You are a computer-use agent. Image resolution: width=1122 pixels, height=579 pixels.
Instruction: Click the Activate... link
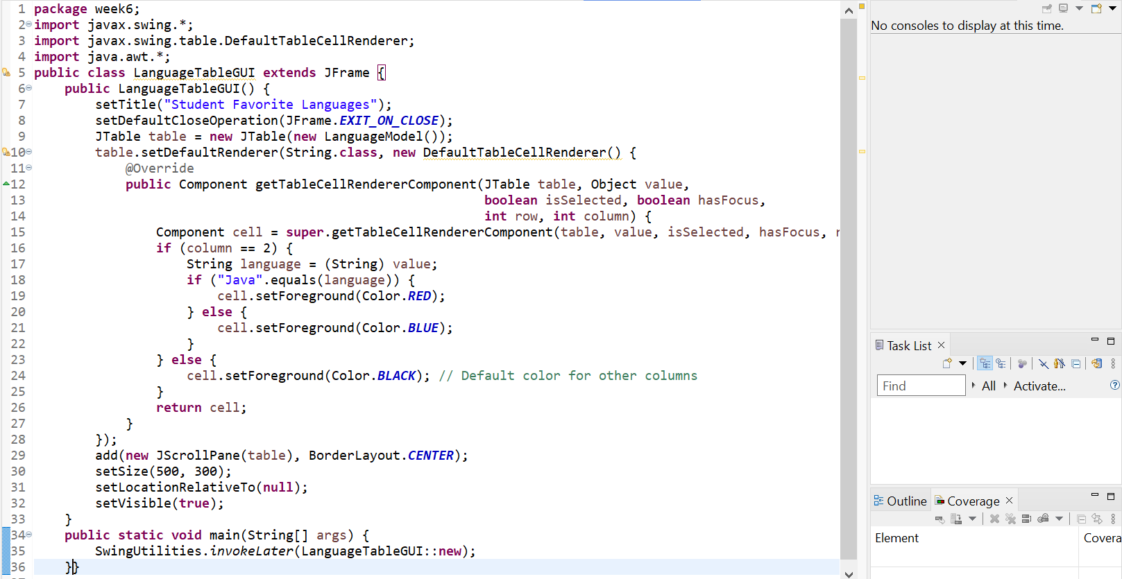1039,386
